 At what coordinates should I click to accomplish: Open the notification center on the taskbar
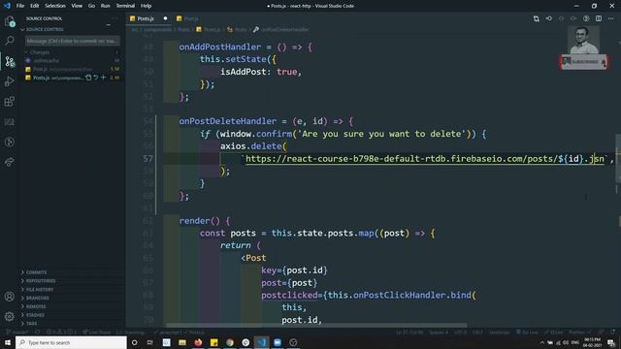(x=611, y=342)
